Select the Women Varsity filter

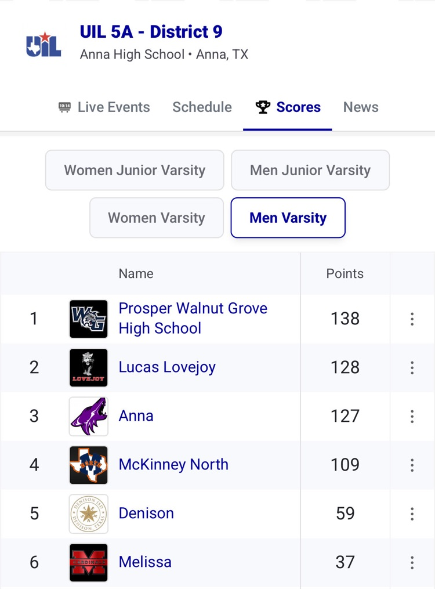tap(157, 218)
